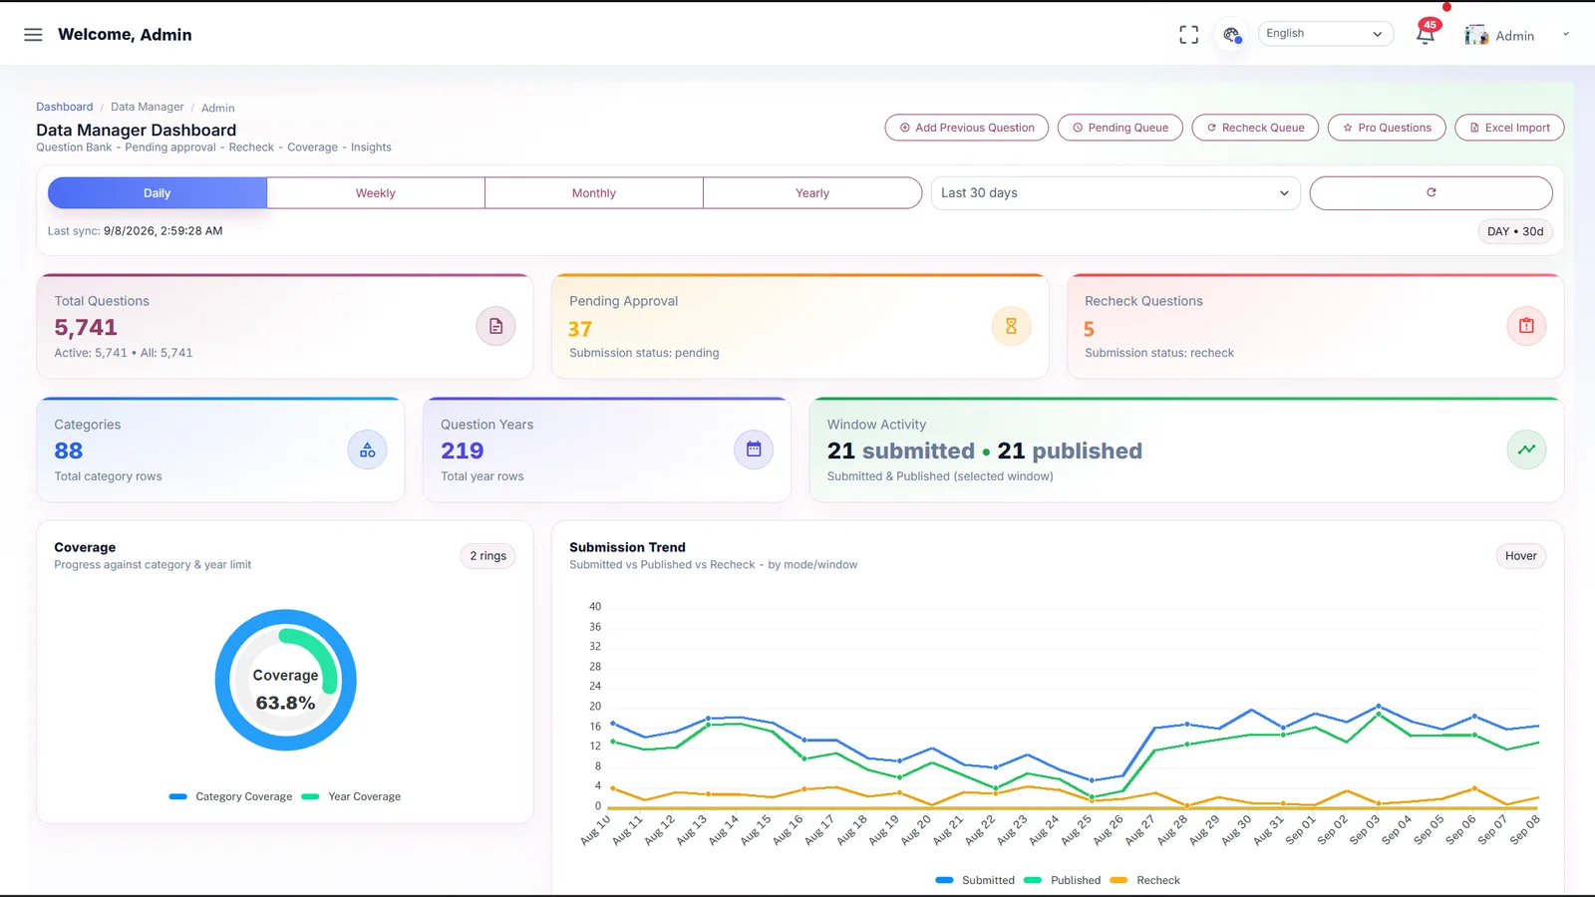Image resolution: width=1595 pixels, height=897 pixels.
Task: Click the Pending Approval hourglass icon
Action: coord(1011,326)
